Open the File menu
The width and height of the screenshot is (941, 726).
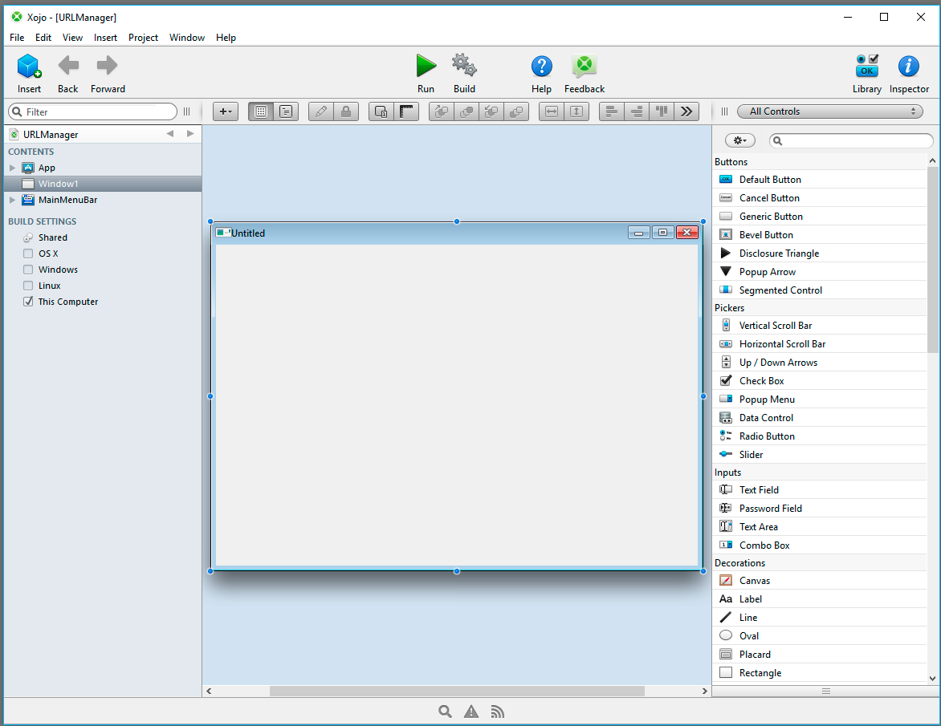pyautogui.click(x=17, y=37)
